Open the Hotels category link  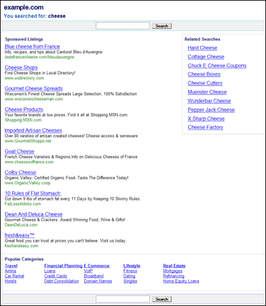point(11,281)
